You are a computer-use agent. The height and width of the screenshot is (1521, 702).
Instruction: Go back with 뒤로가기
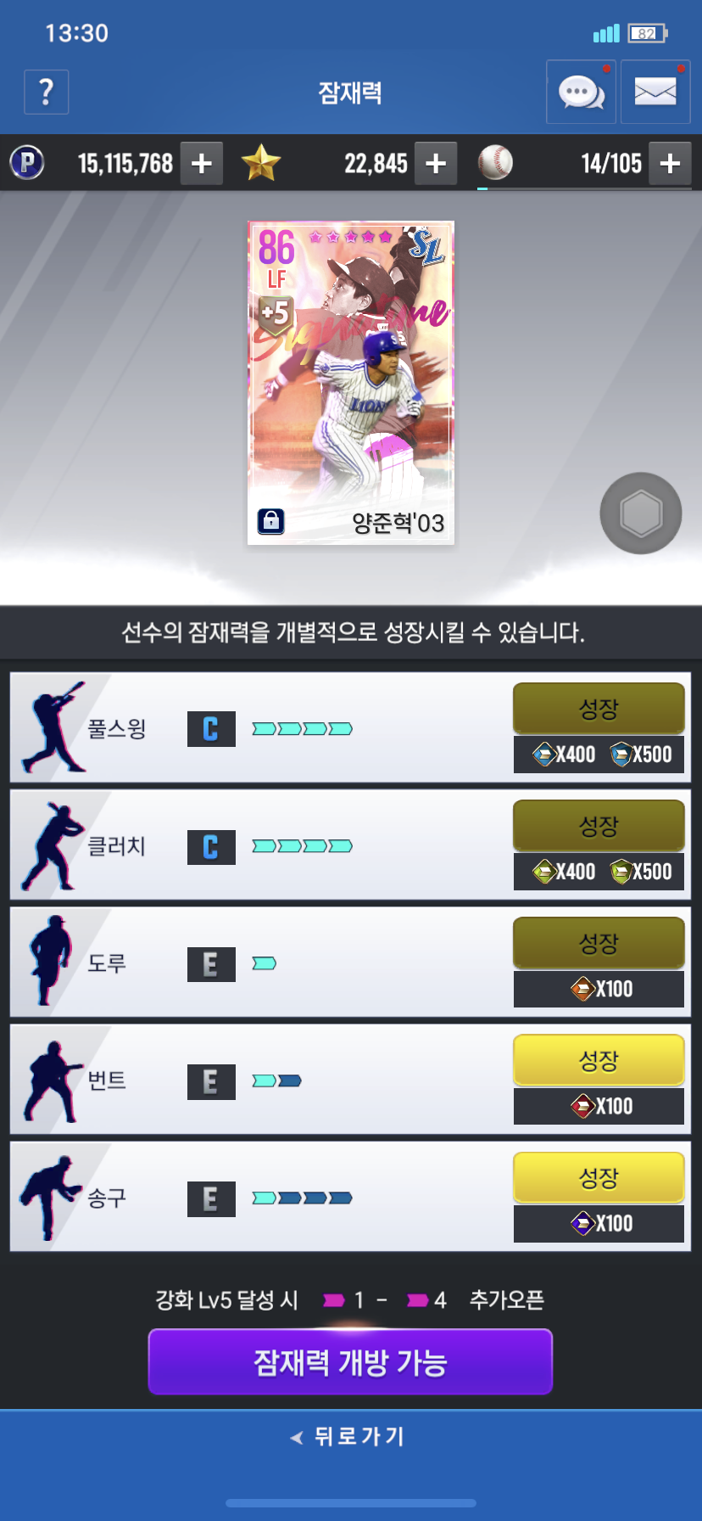349,1436
